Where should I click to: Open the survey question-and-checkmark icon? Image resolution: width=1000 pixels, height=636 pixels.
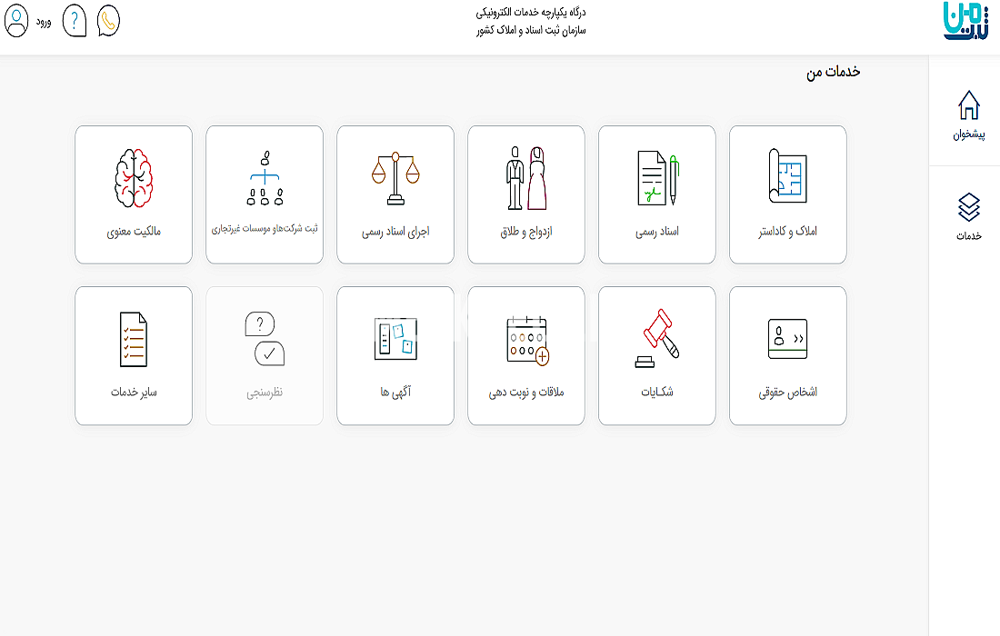point(265,338)
